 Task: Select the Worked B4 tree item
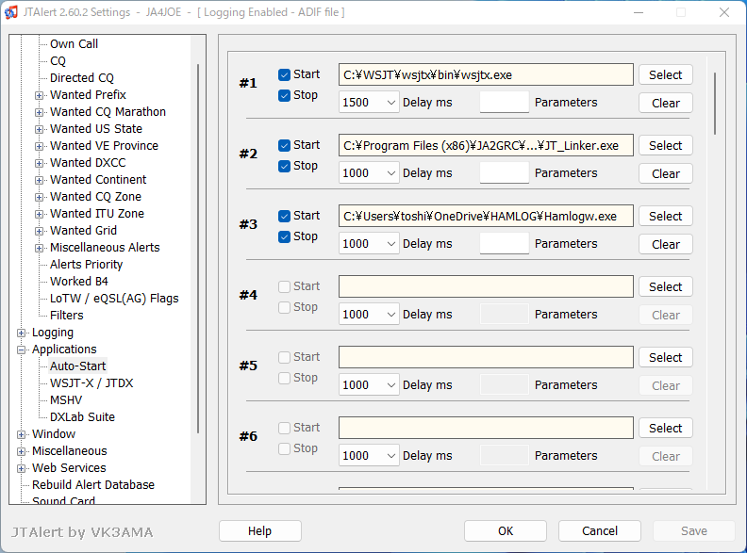coord(79,282)
